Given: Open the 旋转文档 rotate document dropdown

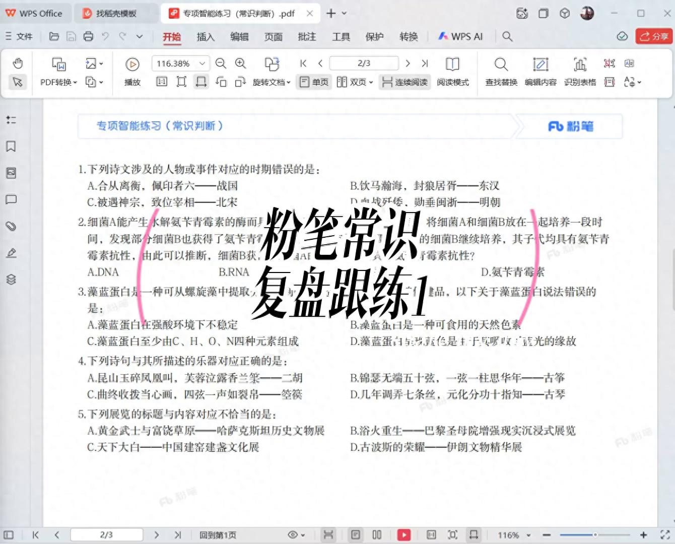Looking at the screenshot, I should (x=271, y=82).
